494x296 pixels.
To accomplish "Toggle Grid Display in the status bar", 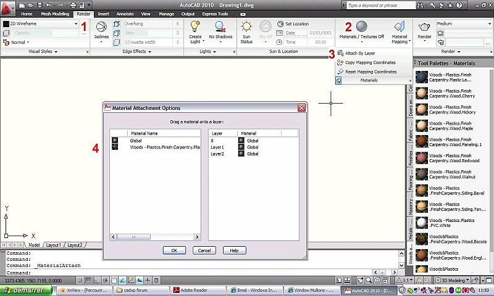I will pyautogui.click(x=88, y=280).
